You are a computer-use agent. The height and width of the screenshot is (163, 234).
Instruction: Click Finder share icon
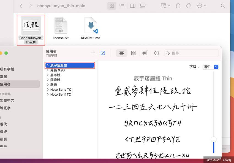[178, 6]
